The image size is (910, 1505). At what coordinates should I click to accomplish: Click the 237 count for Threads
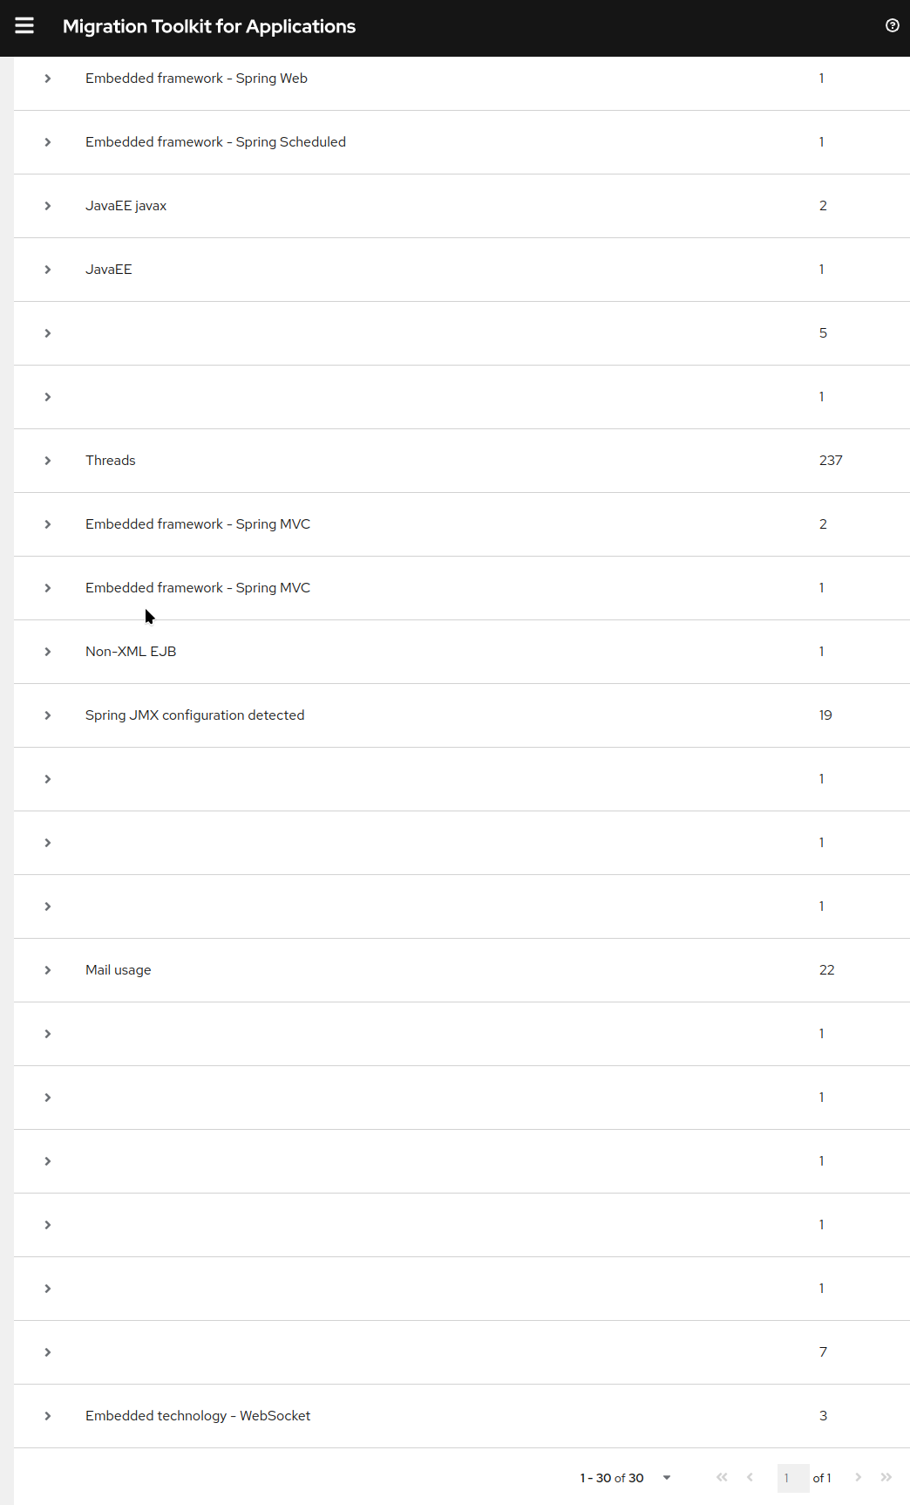pyautogui.click(x=831, y=461)
